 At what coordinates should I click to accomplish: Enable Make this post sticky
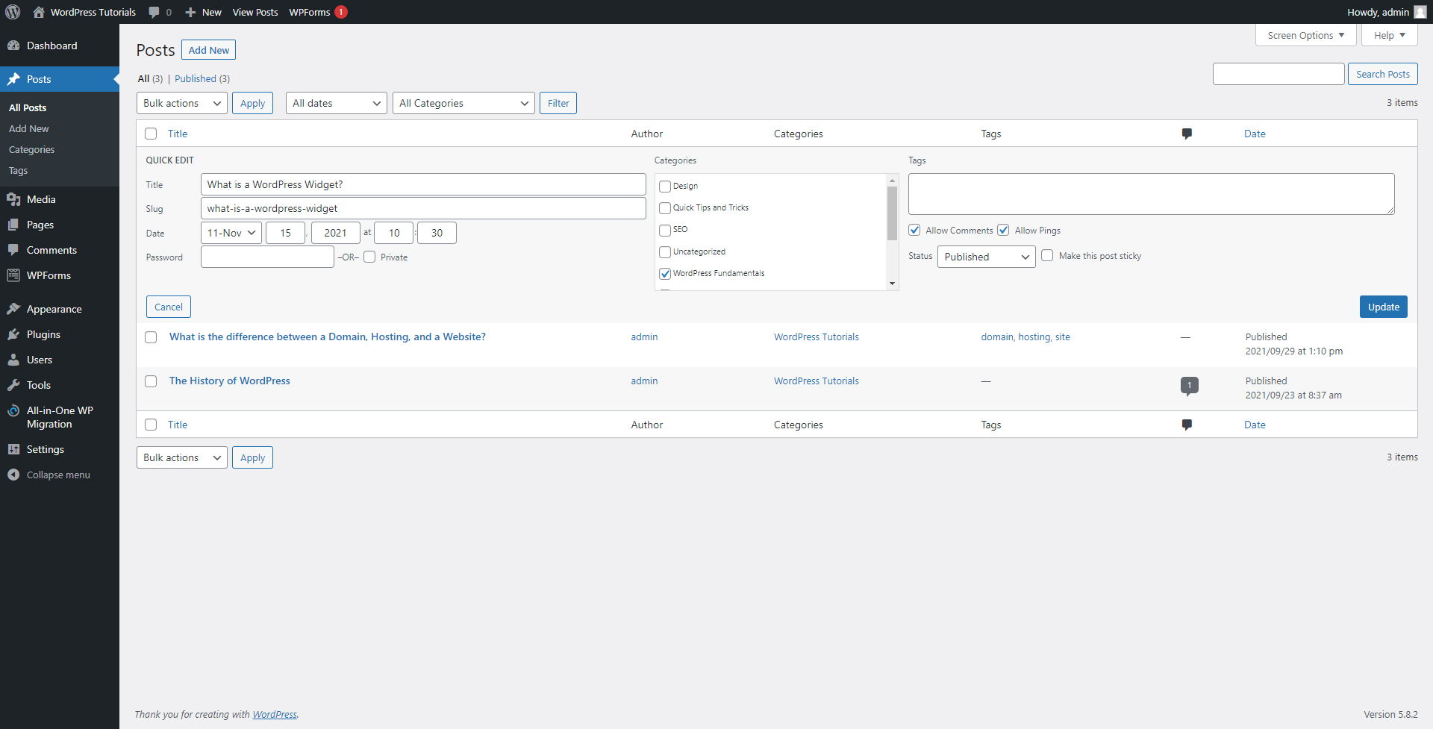pyautogui.click(x=1047, y=255)
